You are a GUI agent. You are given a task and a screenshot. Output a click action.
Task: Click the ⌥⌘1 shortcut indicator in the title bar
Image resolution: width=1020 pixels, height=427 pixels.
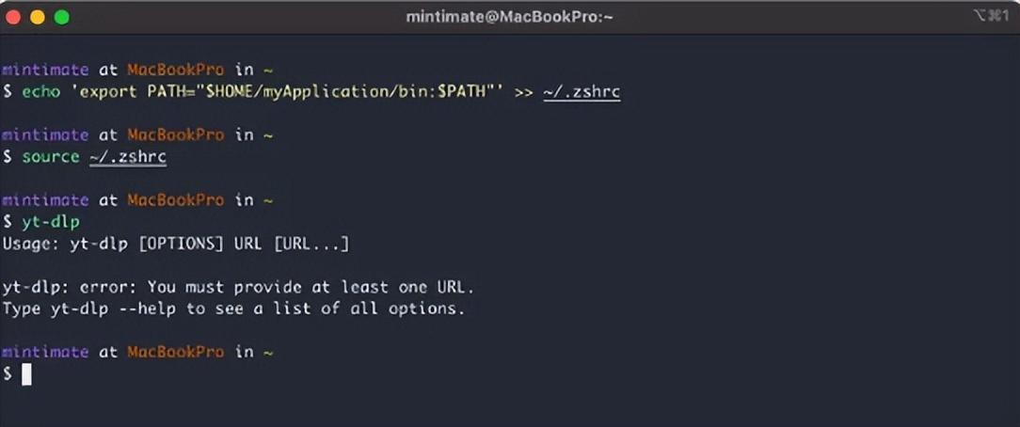click(991, 16)
